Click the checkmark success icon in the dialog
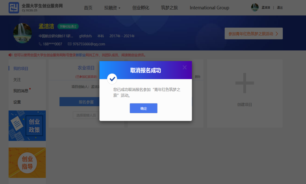 tap(112, 78)
